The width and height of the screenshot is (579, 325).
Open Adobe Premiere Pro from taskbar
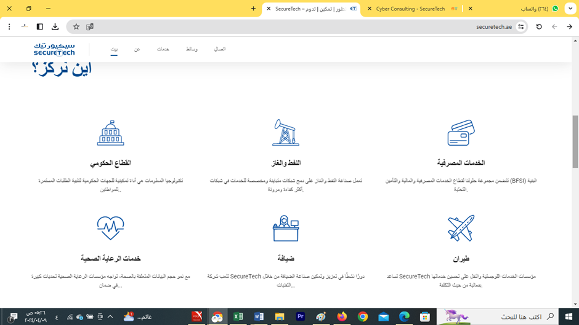pos(300,316)
